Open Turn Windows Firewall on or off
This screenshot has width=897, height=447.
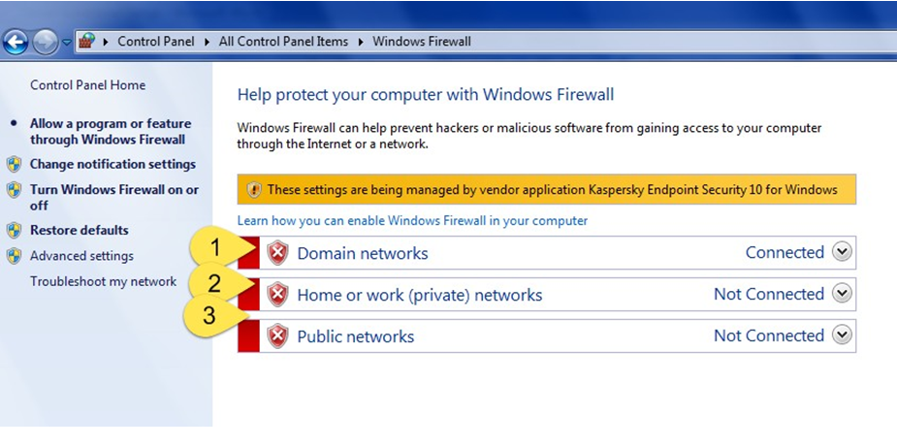tap(114, 198)
